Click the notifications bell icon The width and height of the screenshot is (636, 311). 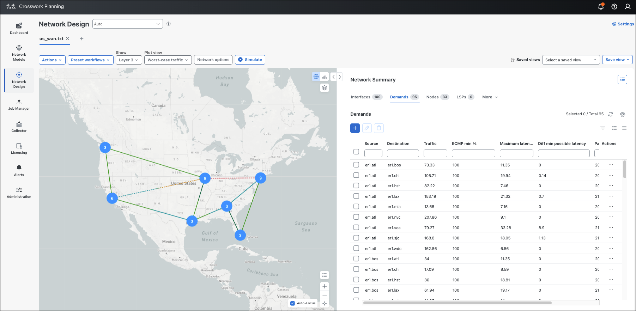coord(601,6)
